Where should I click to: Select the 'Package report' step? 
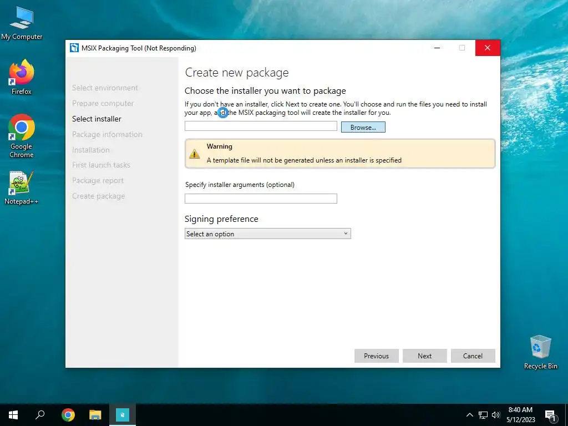tap(98, 180)
